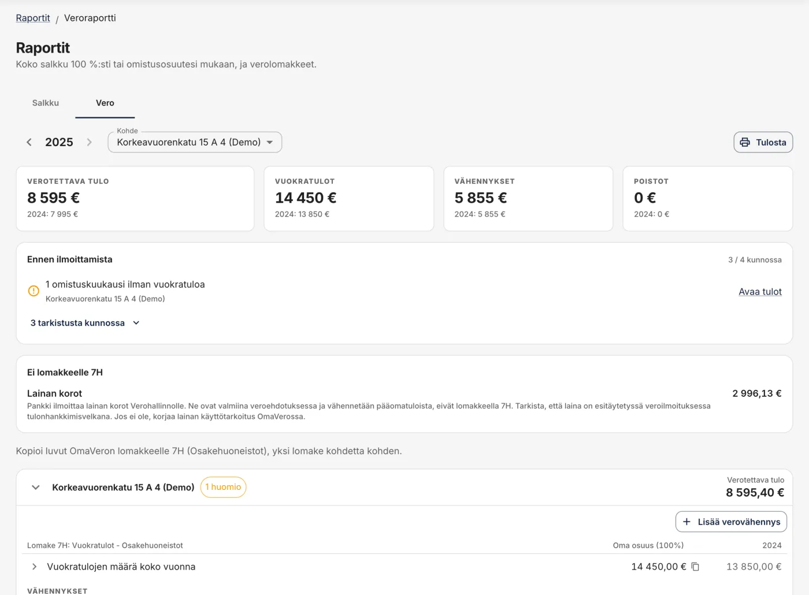This screenshot has width=809, height=595.
Task: Click the 3 / 4 kunnossa status text
Action: point(755,260)
